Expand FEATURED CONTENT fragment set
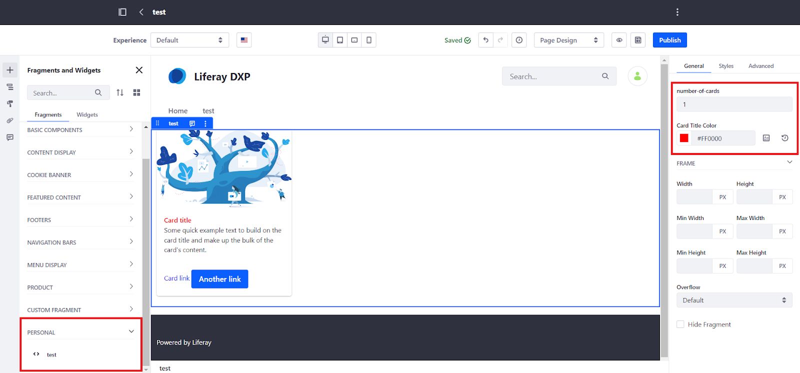The image size is (800, 373). pos(80,197)
